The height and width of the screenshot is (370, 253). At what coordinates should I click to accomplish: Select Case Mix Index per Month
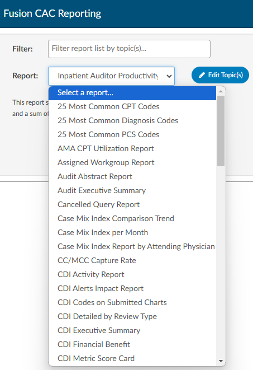(x=132, y=232)
